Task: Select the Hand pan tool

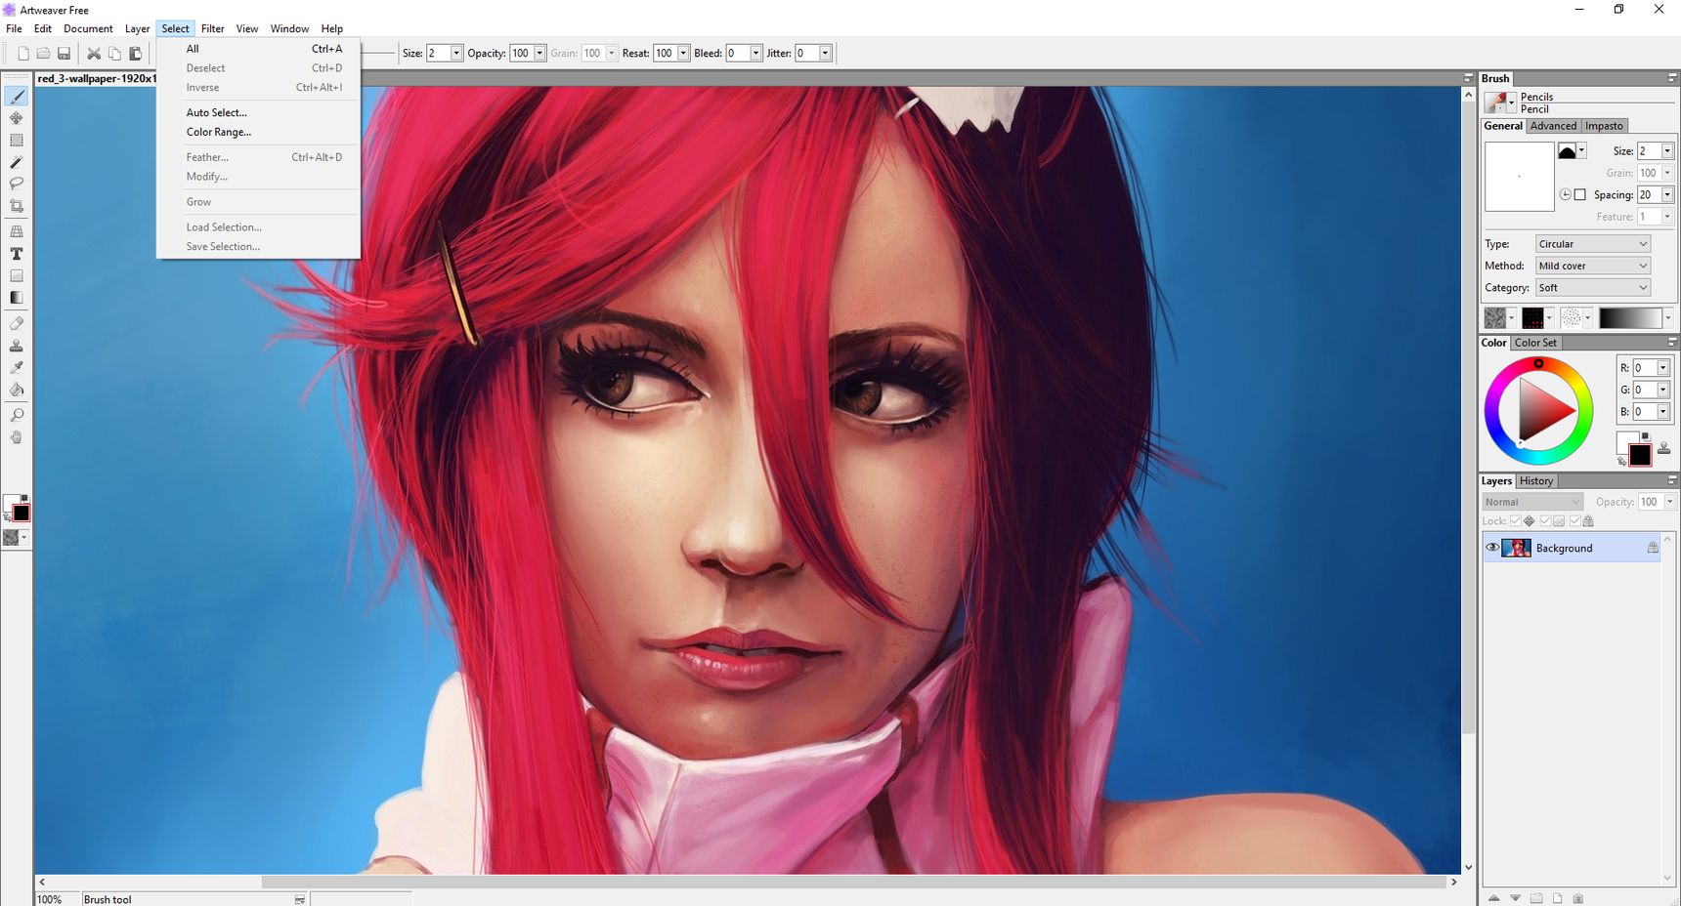Action: click(x=17, y=437)
